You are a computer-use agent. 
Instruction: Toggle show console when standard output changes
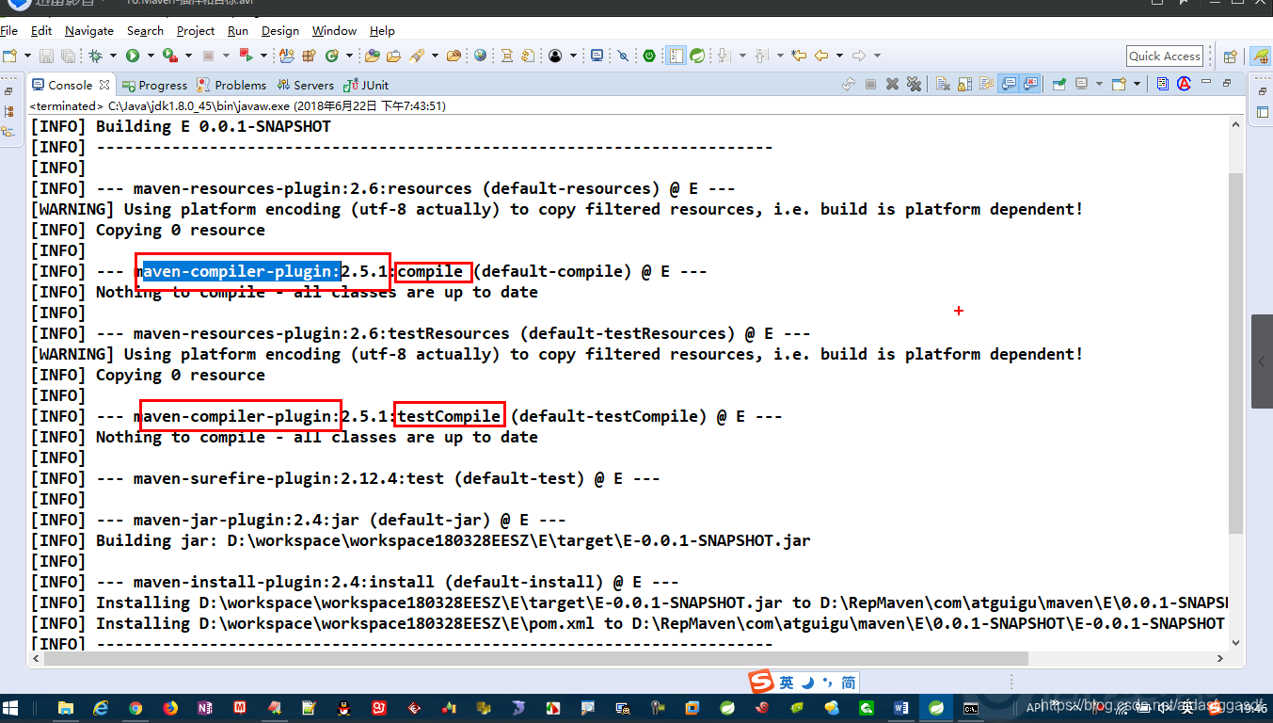pyautogui.click(x=1009, y=84)
